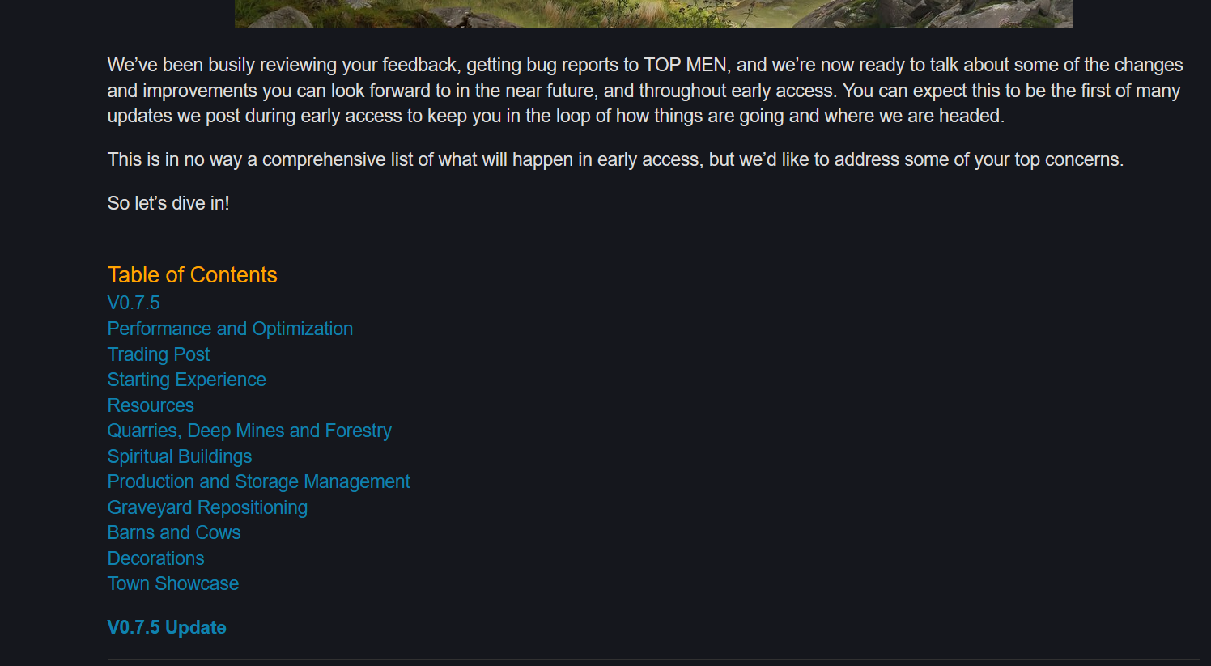Viewport: 1211px width, 666px height.
Task: Navigate to Quarries, Deep Mines and Forestry
Action: point(249,431)
